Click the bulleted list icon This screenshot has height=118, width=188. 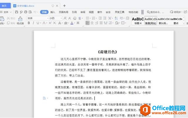[88, 18]
